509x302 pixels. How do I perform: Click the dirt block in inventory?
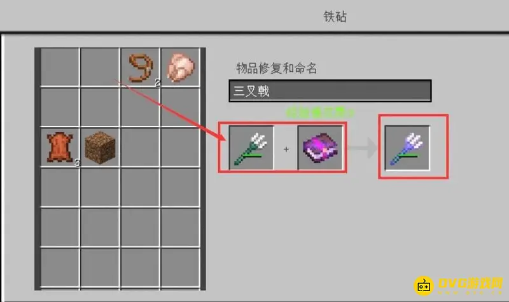coord(100,148)
